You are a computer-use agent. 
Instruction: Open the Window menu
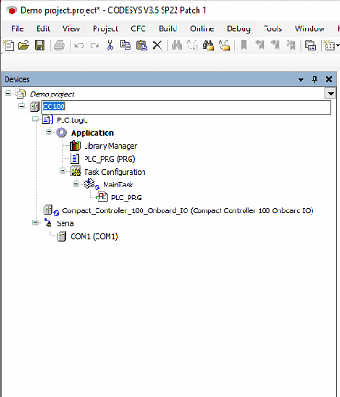click(x=310, y=28)
